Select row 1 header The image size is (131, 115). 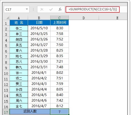tap(6, 23)
